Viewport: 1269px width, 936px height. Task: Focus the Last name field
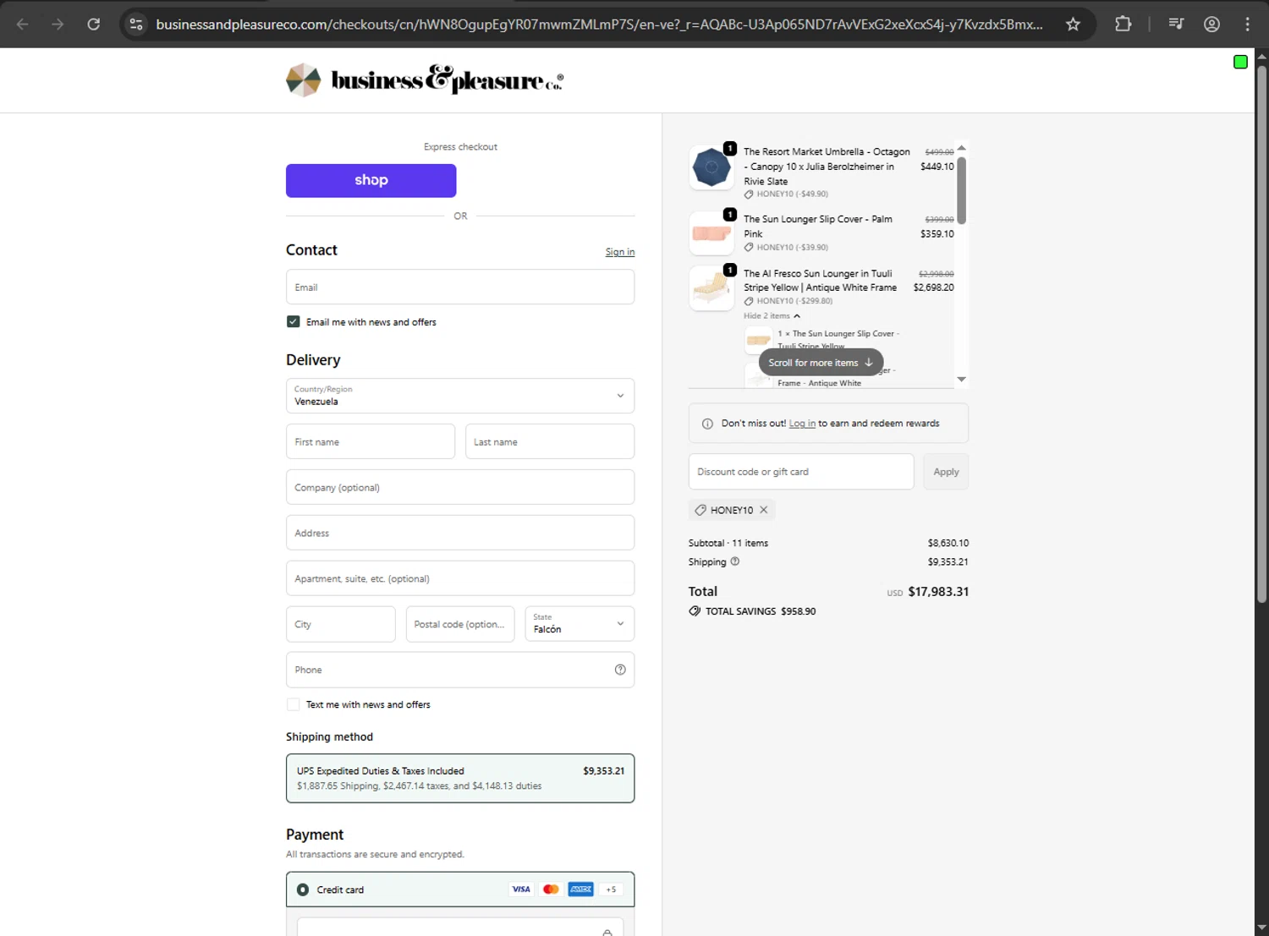pyautogui.click(x=550, y=441)
